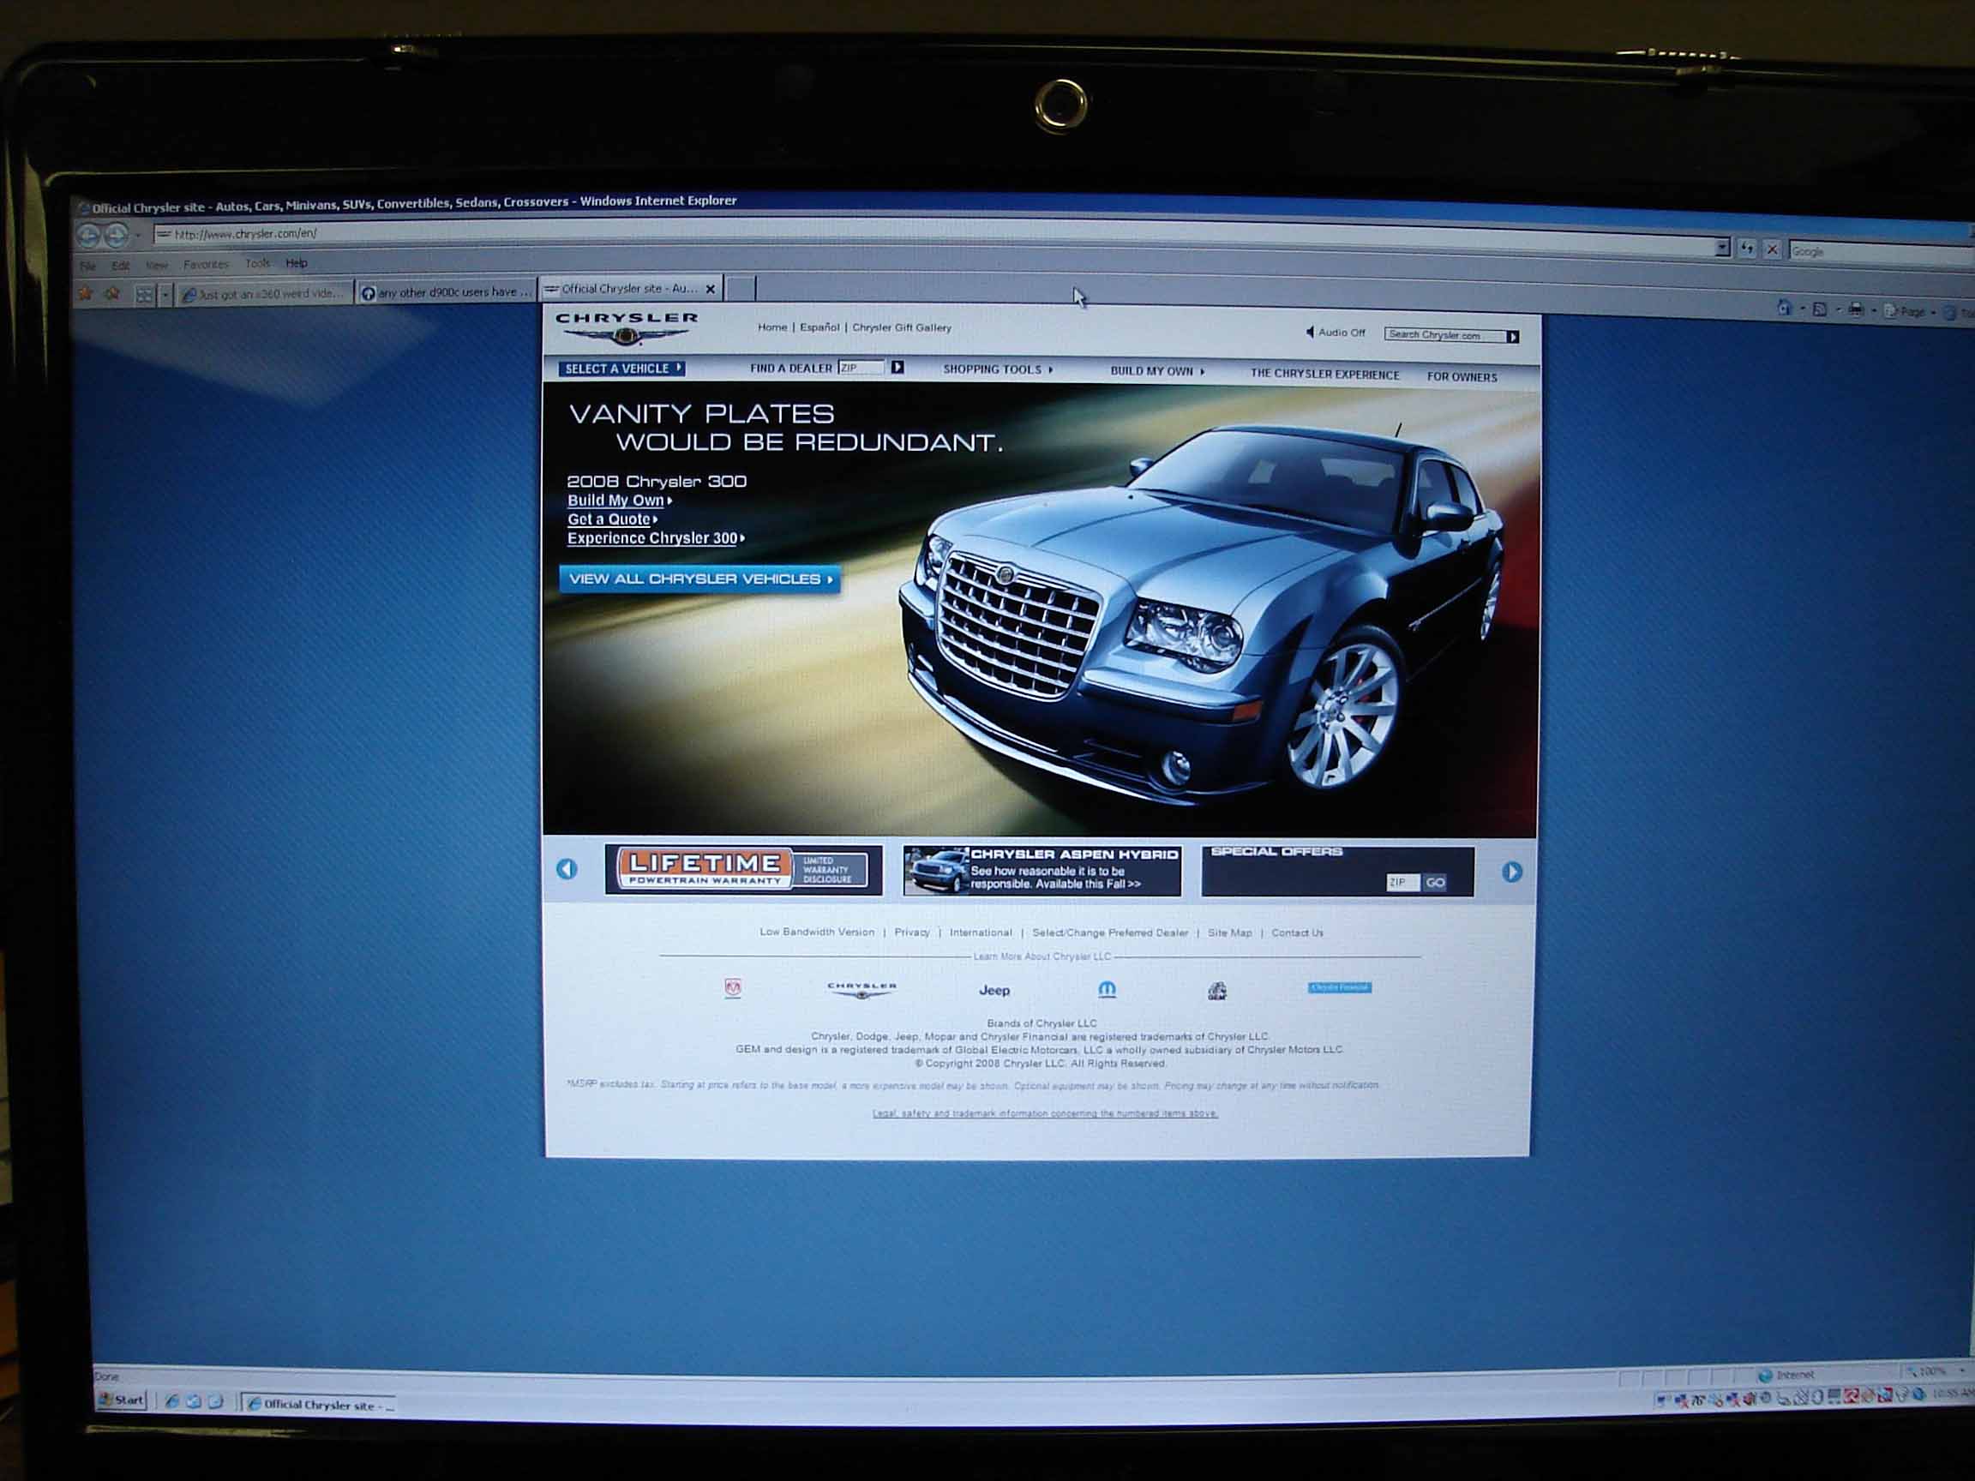Open Favorites Center star icon

(x=86, y=294)
